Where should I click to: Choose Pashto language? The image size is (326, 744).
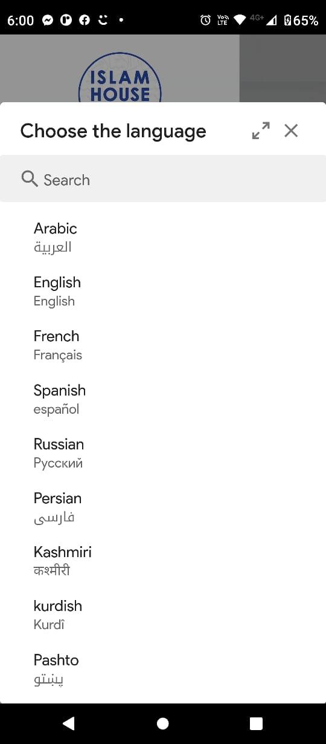[163, 669]
